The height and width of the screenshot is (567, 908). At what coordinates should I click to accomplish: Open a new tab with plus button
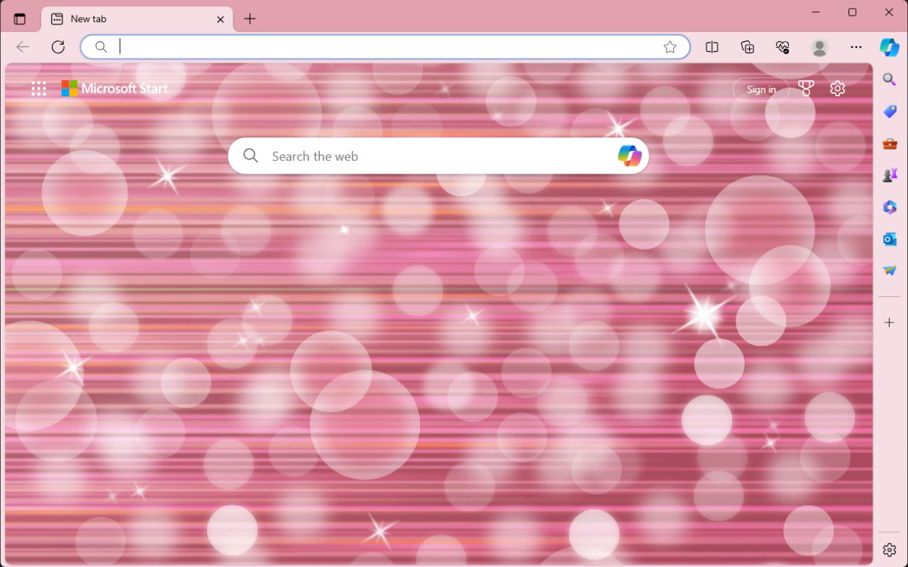(x=250, y=19)
